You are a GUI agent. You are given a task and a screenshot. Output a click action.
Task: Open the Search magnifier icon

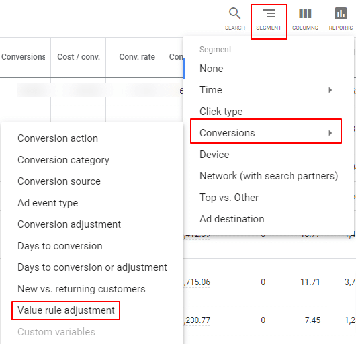click(235, 13)
